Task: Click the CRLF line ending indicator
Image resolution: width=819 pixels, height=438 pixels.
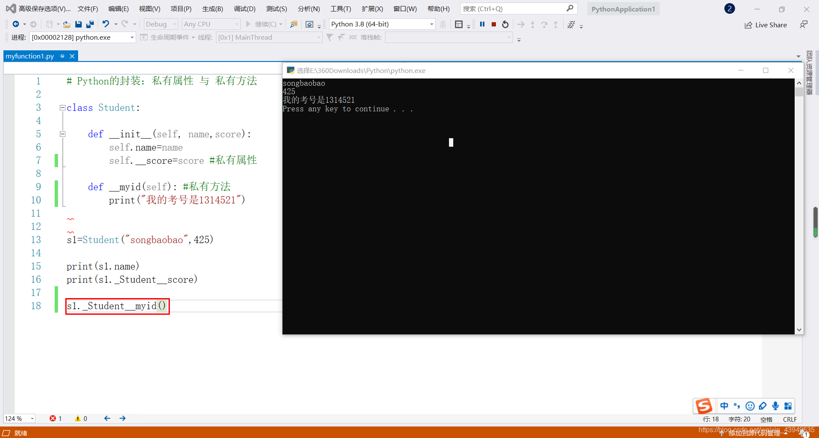Action: click(790, 419)
